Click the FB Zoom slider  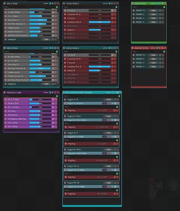click(x=40, y=111)
